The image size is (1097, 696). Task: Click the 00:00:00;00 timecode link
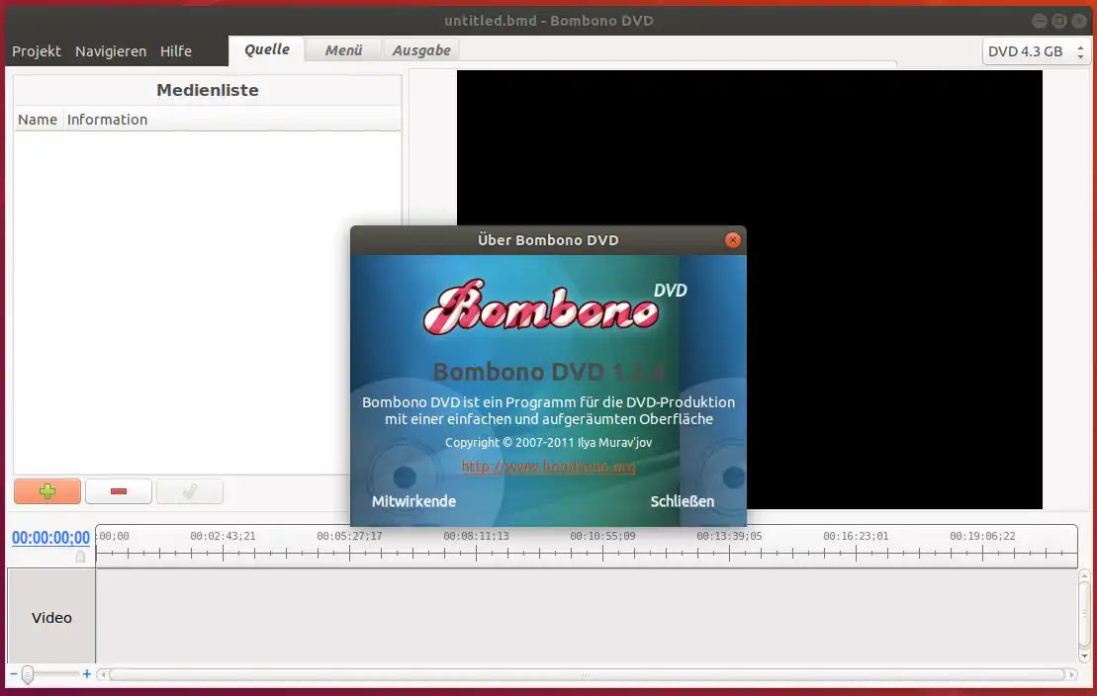(x=51, y=537)
